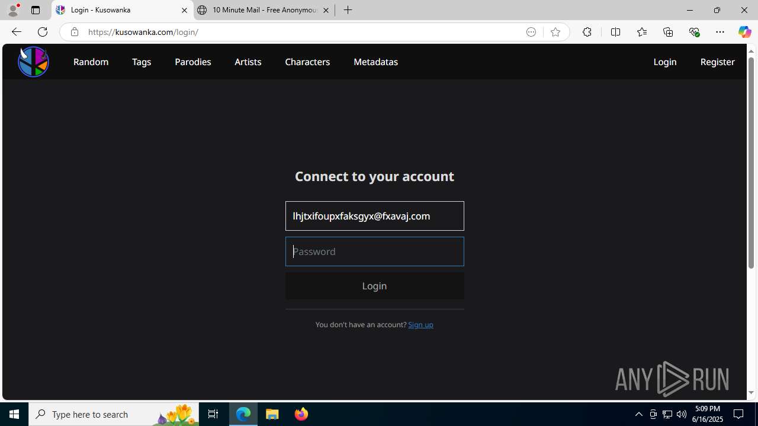
Task: Open Collections panel
Action: pos(668,32)
